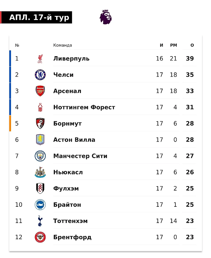Image resolution: width=211 pixels, height=258 pixels.
Task: Click the Liverpool club crest
Action: pyautogui.click(x=40, y=59)
